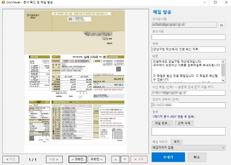Viewport: 231px width, 165px height.
Task: Maximize the DocViewer window
Action: (x=215, y=2)
